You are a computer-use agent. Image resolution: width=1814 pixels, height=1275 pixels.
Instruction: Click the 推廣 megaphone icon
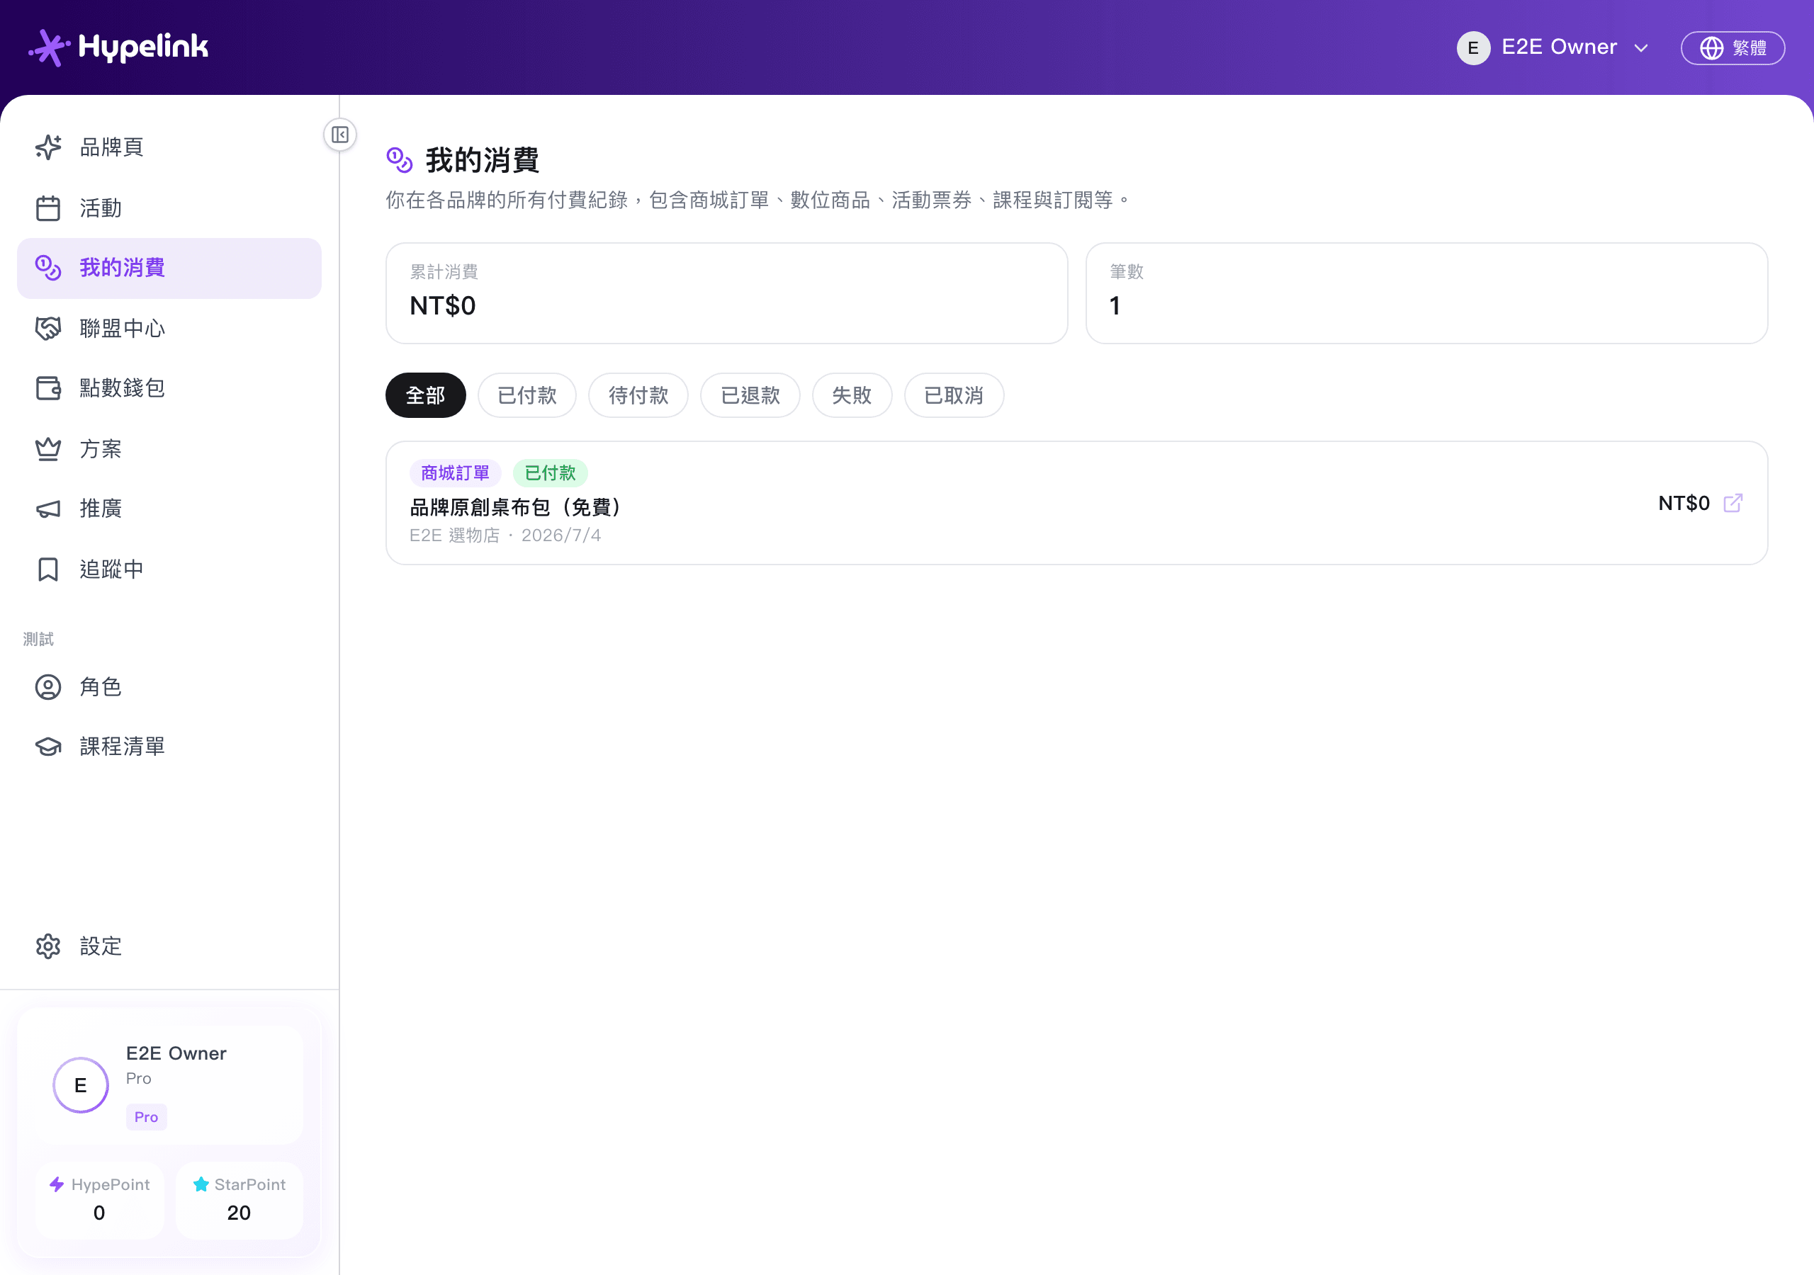point(48,509)
